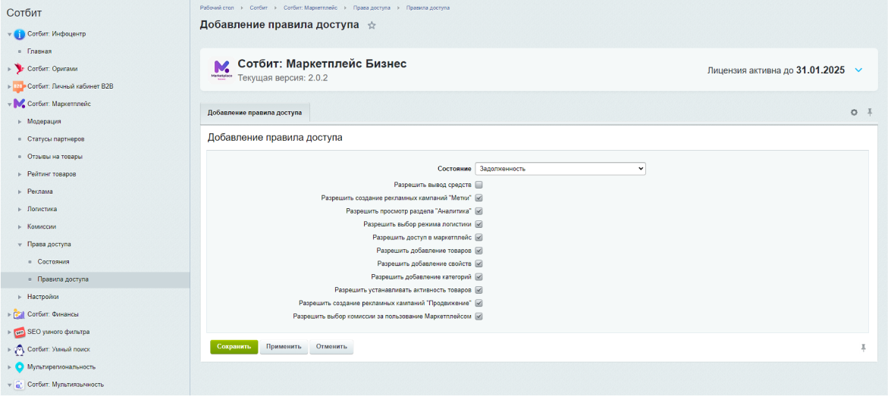Expand license details chevron

[x=858, y=70]
